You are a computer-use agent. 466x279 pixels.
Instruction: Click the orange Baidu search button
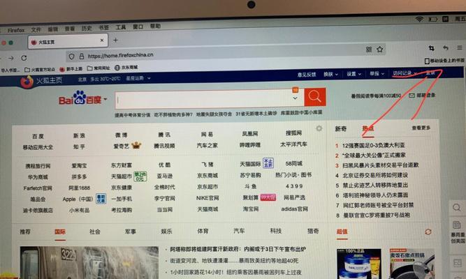pyautogui.click(x=314, y=97)
